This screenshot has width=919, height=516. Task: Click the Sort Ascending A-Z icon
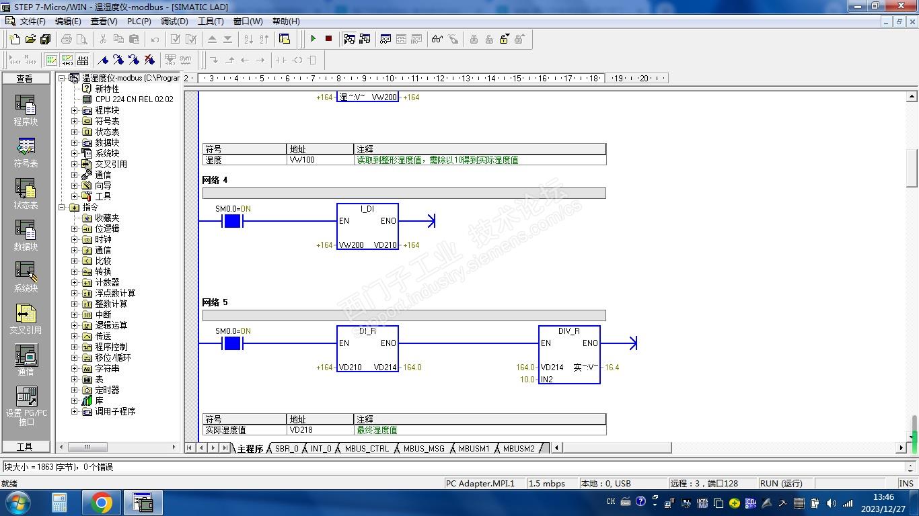(248, 39)
